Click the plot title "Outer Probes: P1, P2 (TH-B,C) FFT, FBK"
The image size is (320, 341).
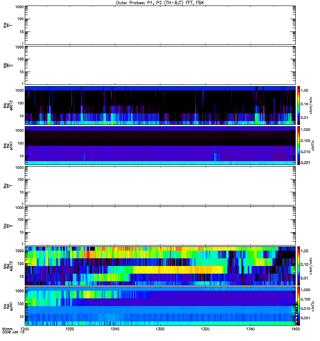[x=160, y=3]
